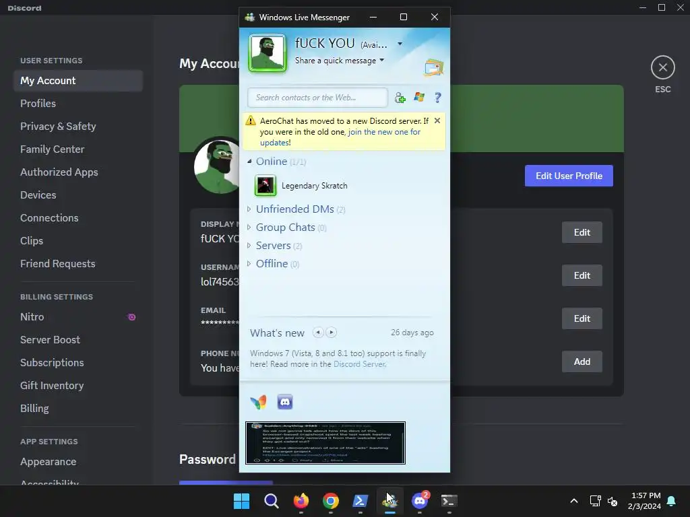Screen dimensions: 690x517
Task: Open Legendary Skratch contact
Action: pos(314,186)
